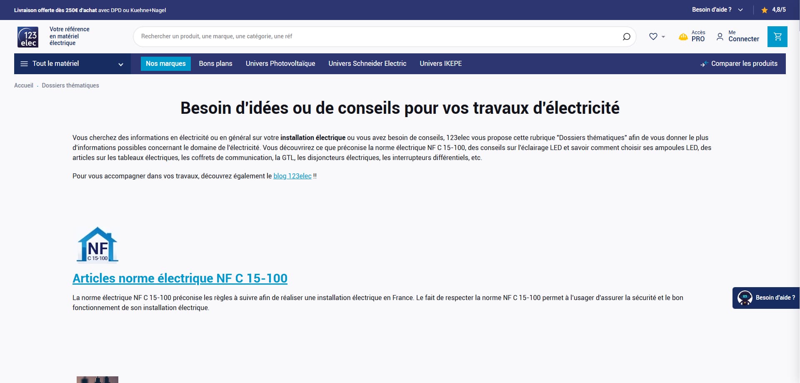Click the search magnifier icon

click(626, 37)
